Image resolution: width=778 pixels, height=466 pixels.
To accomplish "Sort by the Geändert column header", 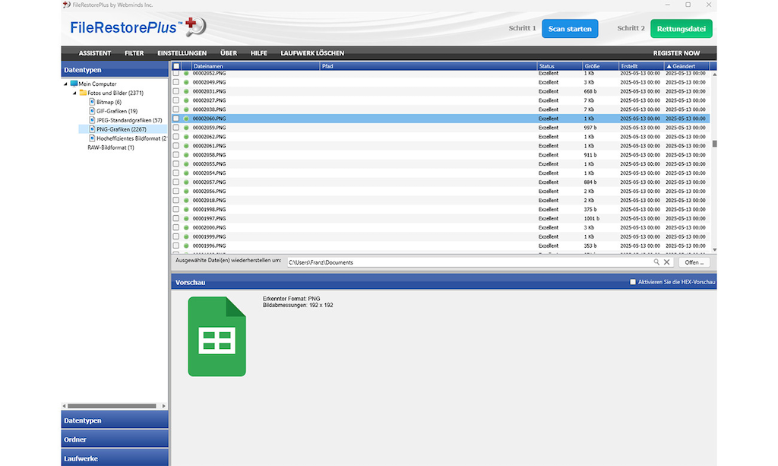I will tap(687, 66).
